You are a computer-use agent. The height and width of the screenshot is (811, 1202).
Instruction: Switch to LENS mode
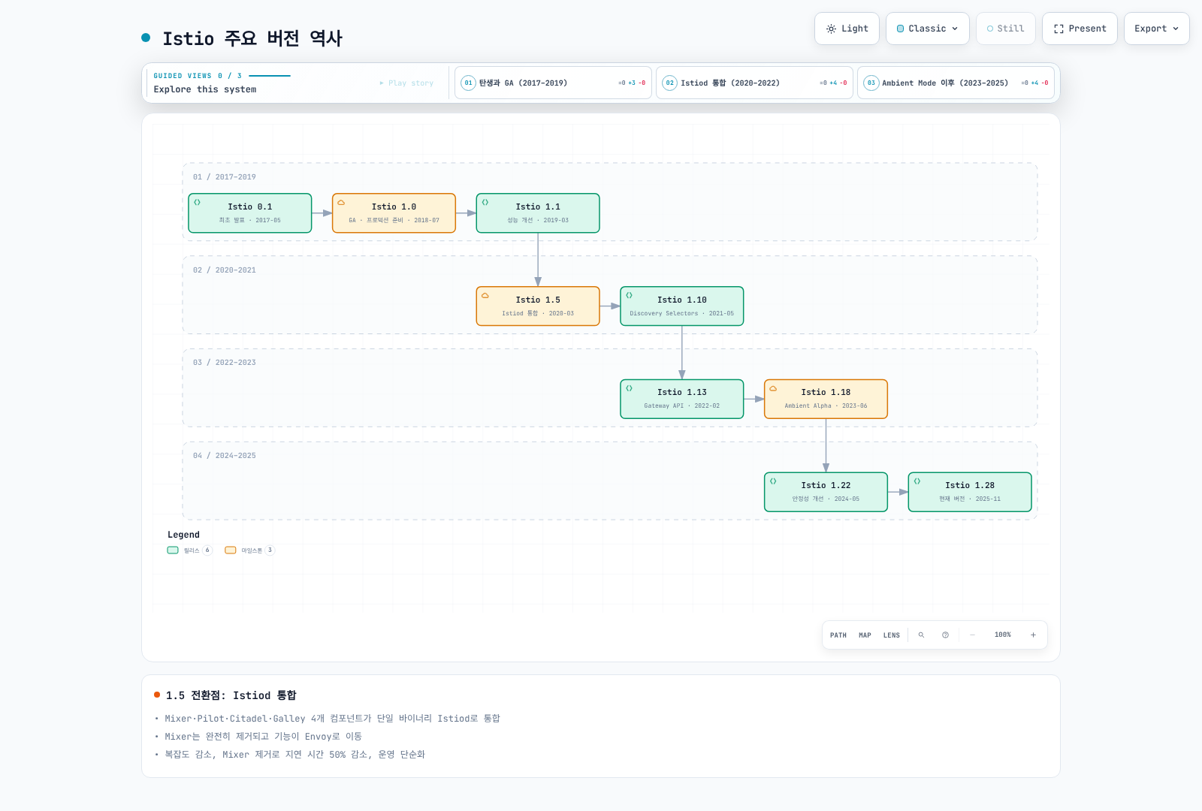pos(892,635)
